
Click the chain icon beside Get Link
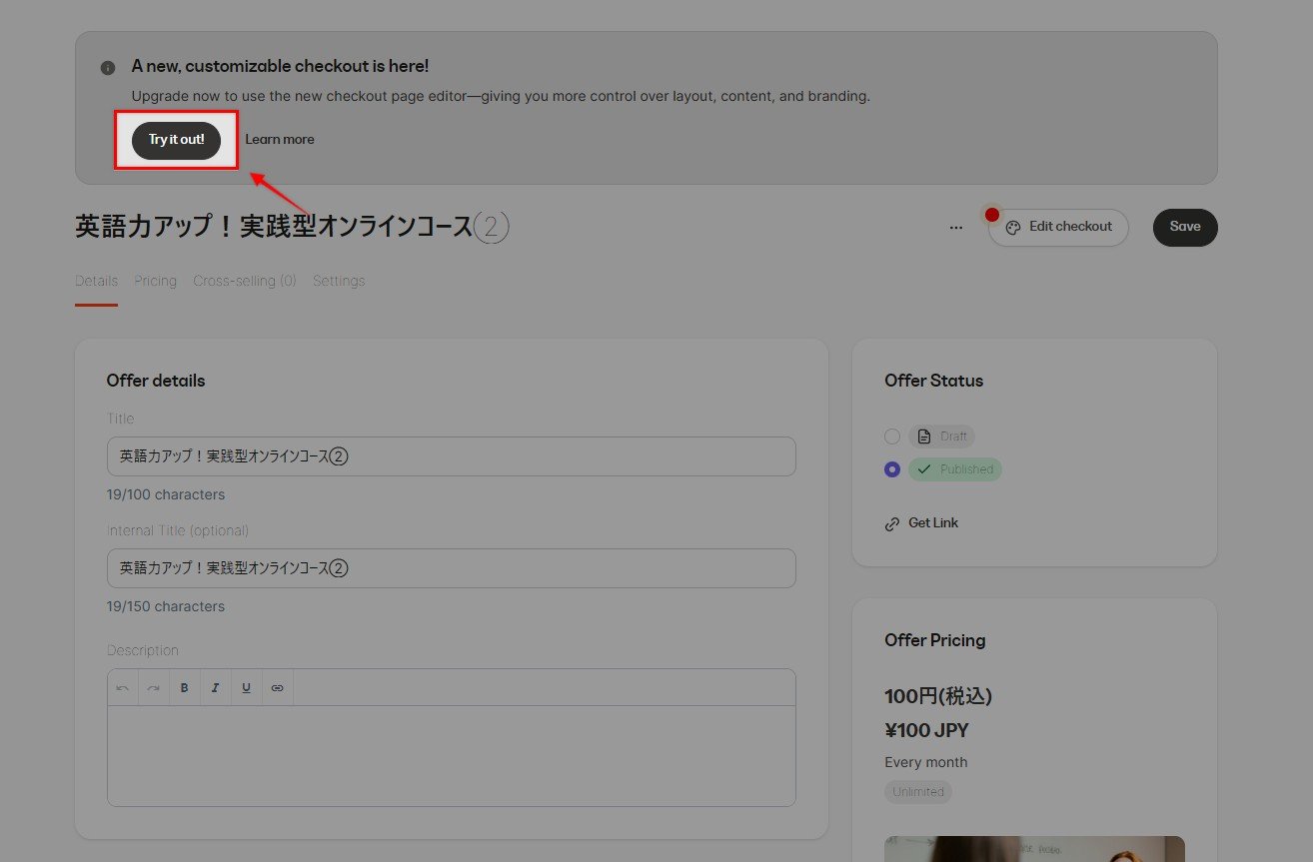pos(892,524)
